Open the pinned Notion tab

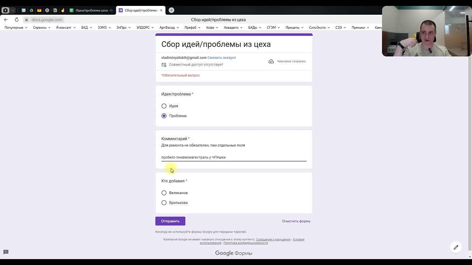click(55, 10)
